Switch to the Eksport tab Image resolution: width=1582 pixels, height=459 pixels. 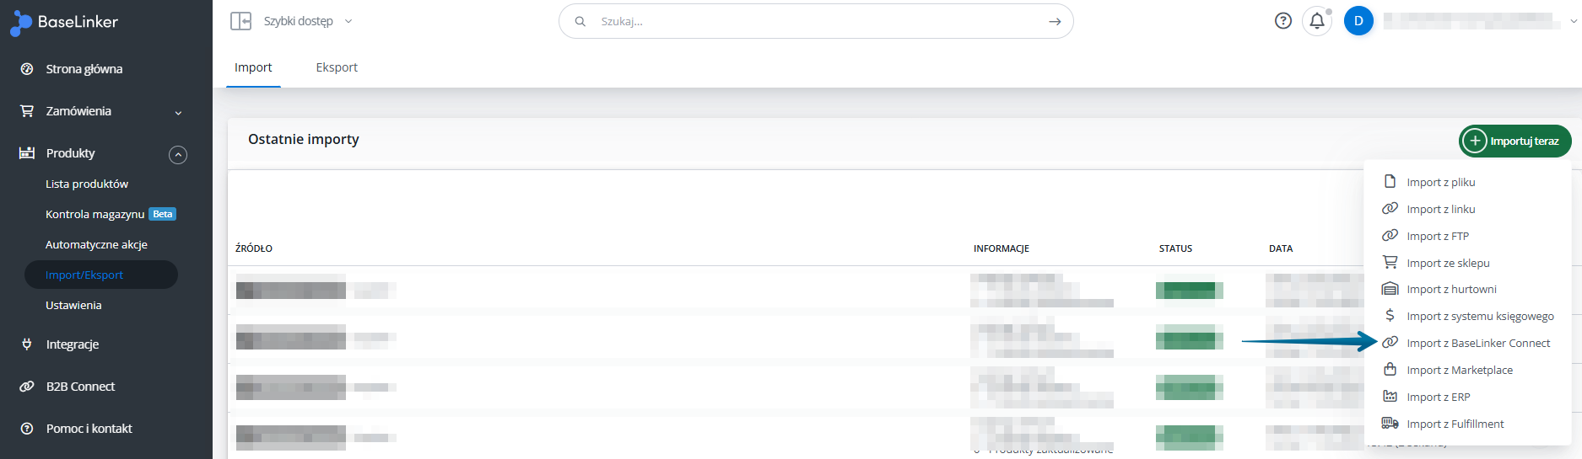tap(337, 67)
